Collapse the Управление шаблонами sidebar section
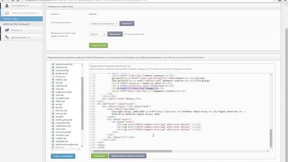 click(x=22, y=13)
